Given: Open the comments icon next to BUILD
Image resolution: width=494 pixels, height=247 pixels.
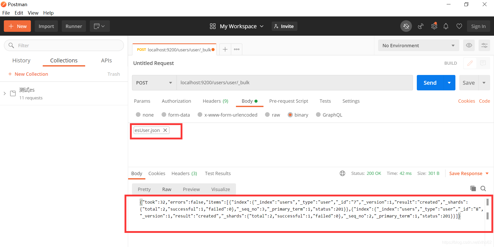Looking at the screenshot, I should click(x=483, y=63).
